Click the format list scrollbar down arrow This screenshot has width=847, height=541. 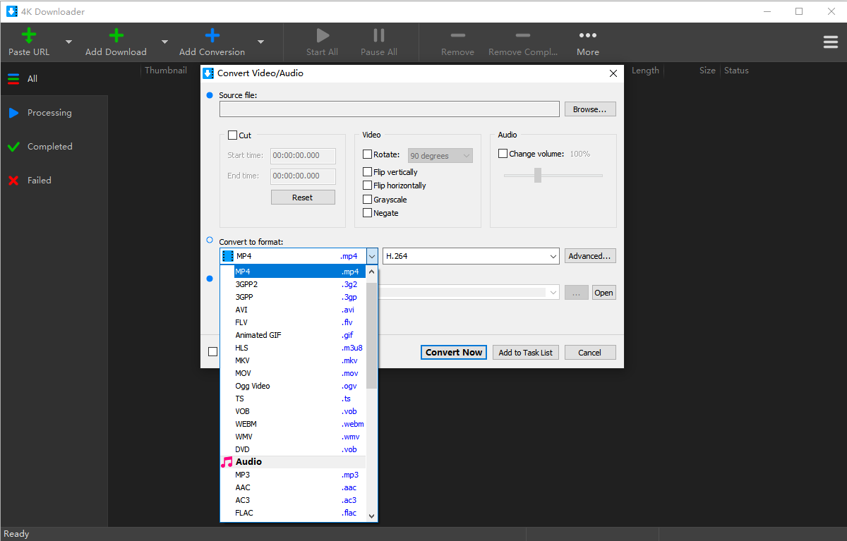372,516
